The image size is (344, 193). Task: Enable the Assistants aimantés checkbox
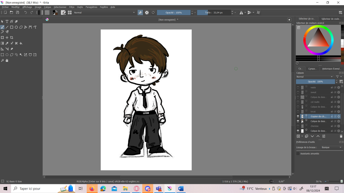[x=298, y=153]
